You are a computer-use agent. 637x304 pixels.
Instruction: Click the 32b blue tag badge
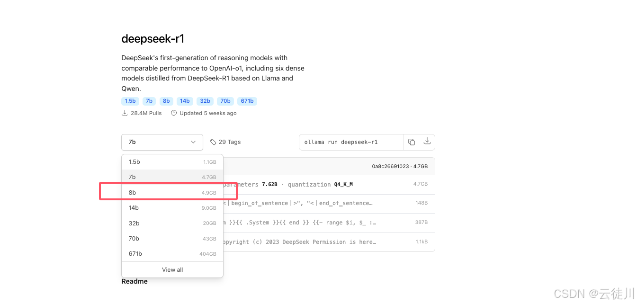tap(205, 101)
